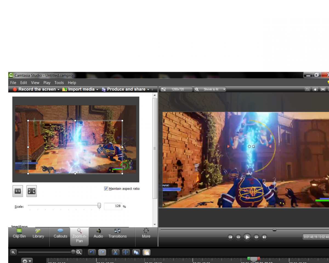329x263 pixels.
Task: Click the Scale slider handle
Action: click(x=99, y=206)
